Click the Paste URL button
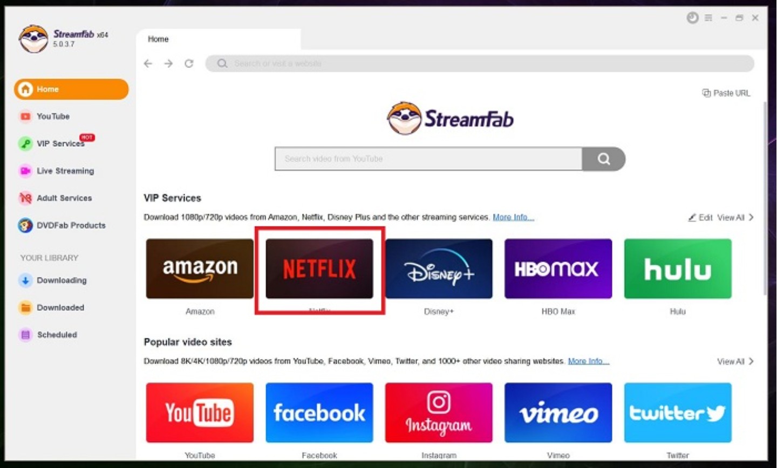The height and width of the screenshot is (468, 777). (726, 93)
